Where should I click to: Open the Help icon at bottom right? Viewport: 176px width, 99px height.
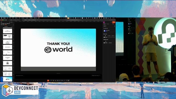[x=113, y=80]
